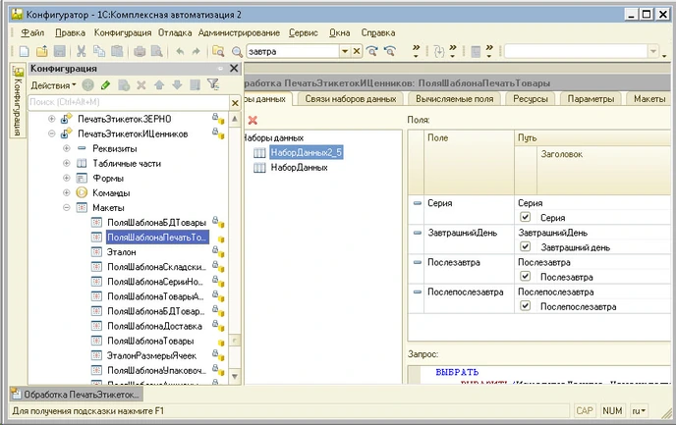Screen dimensions: 676x425
Task: Toggle the Послезавтра header checkbox
Action: [525, 276]
